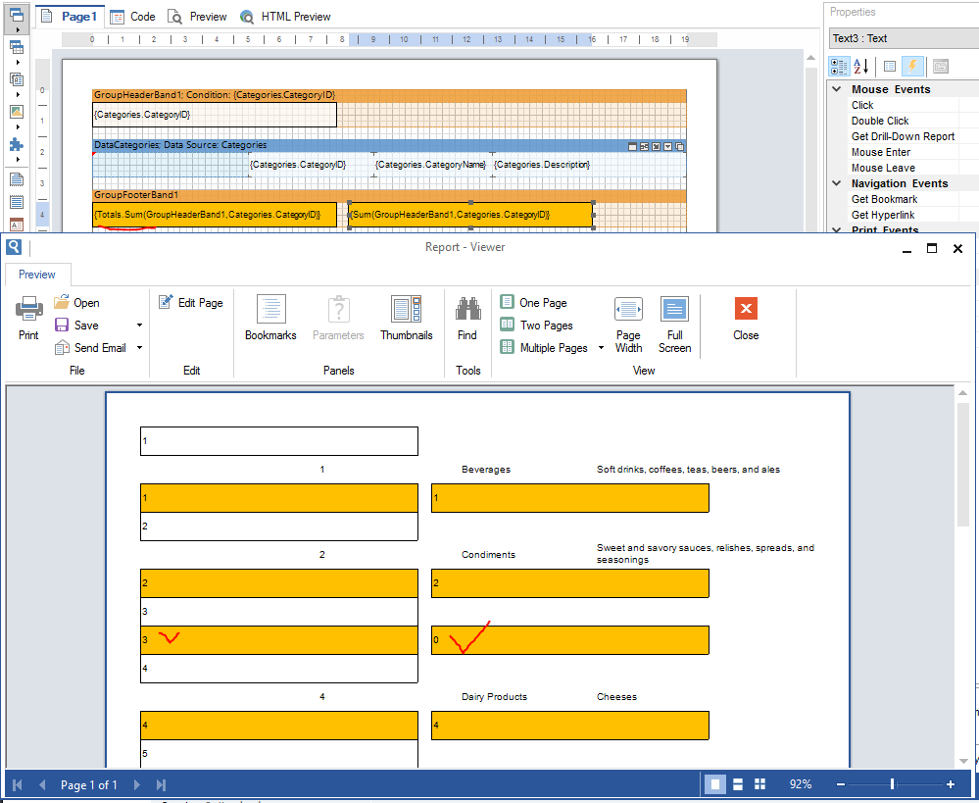Click the viewer vertical scrollbar thumb
The image size is (979, 803).
962,466
